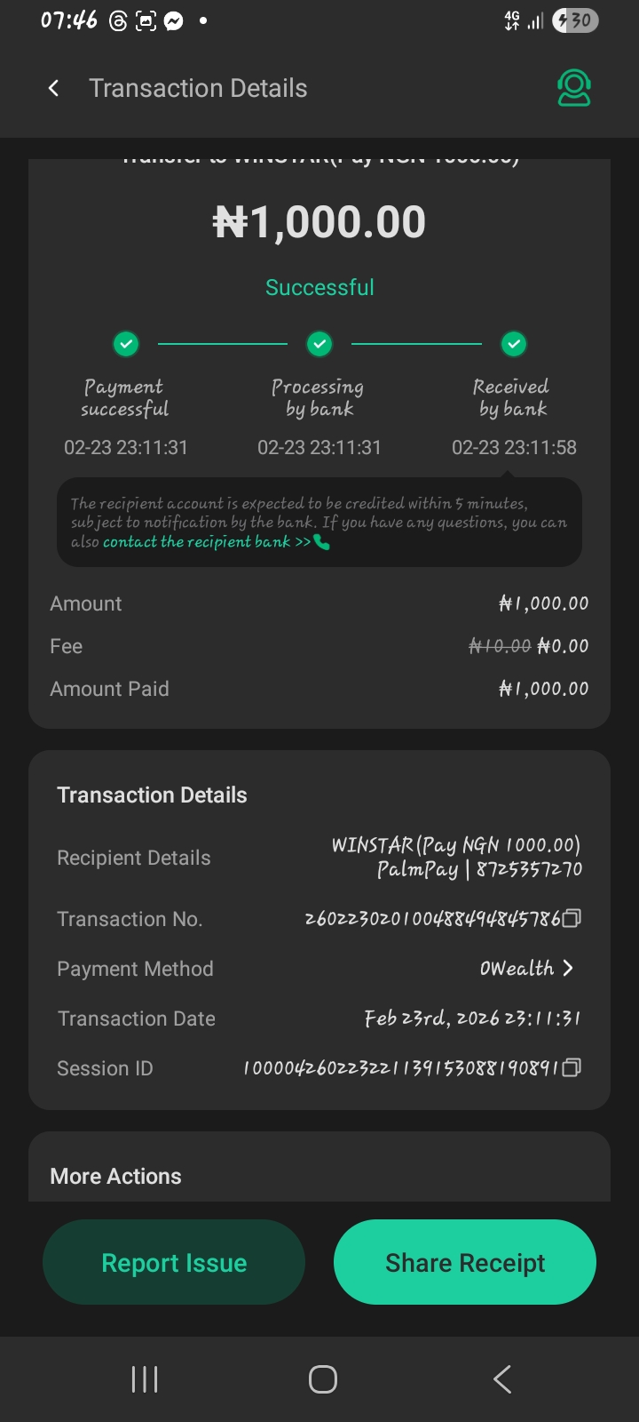Open customer support headset icon
The height and width of the screenshot is (1422, 639).
(x=574, y=88)
